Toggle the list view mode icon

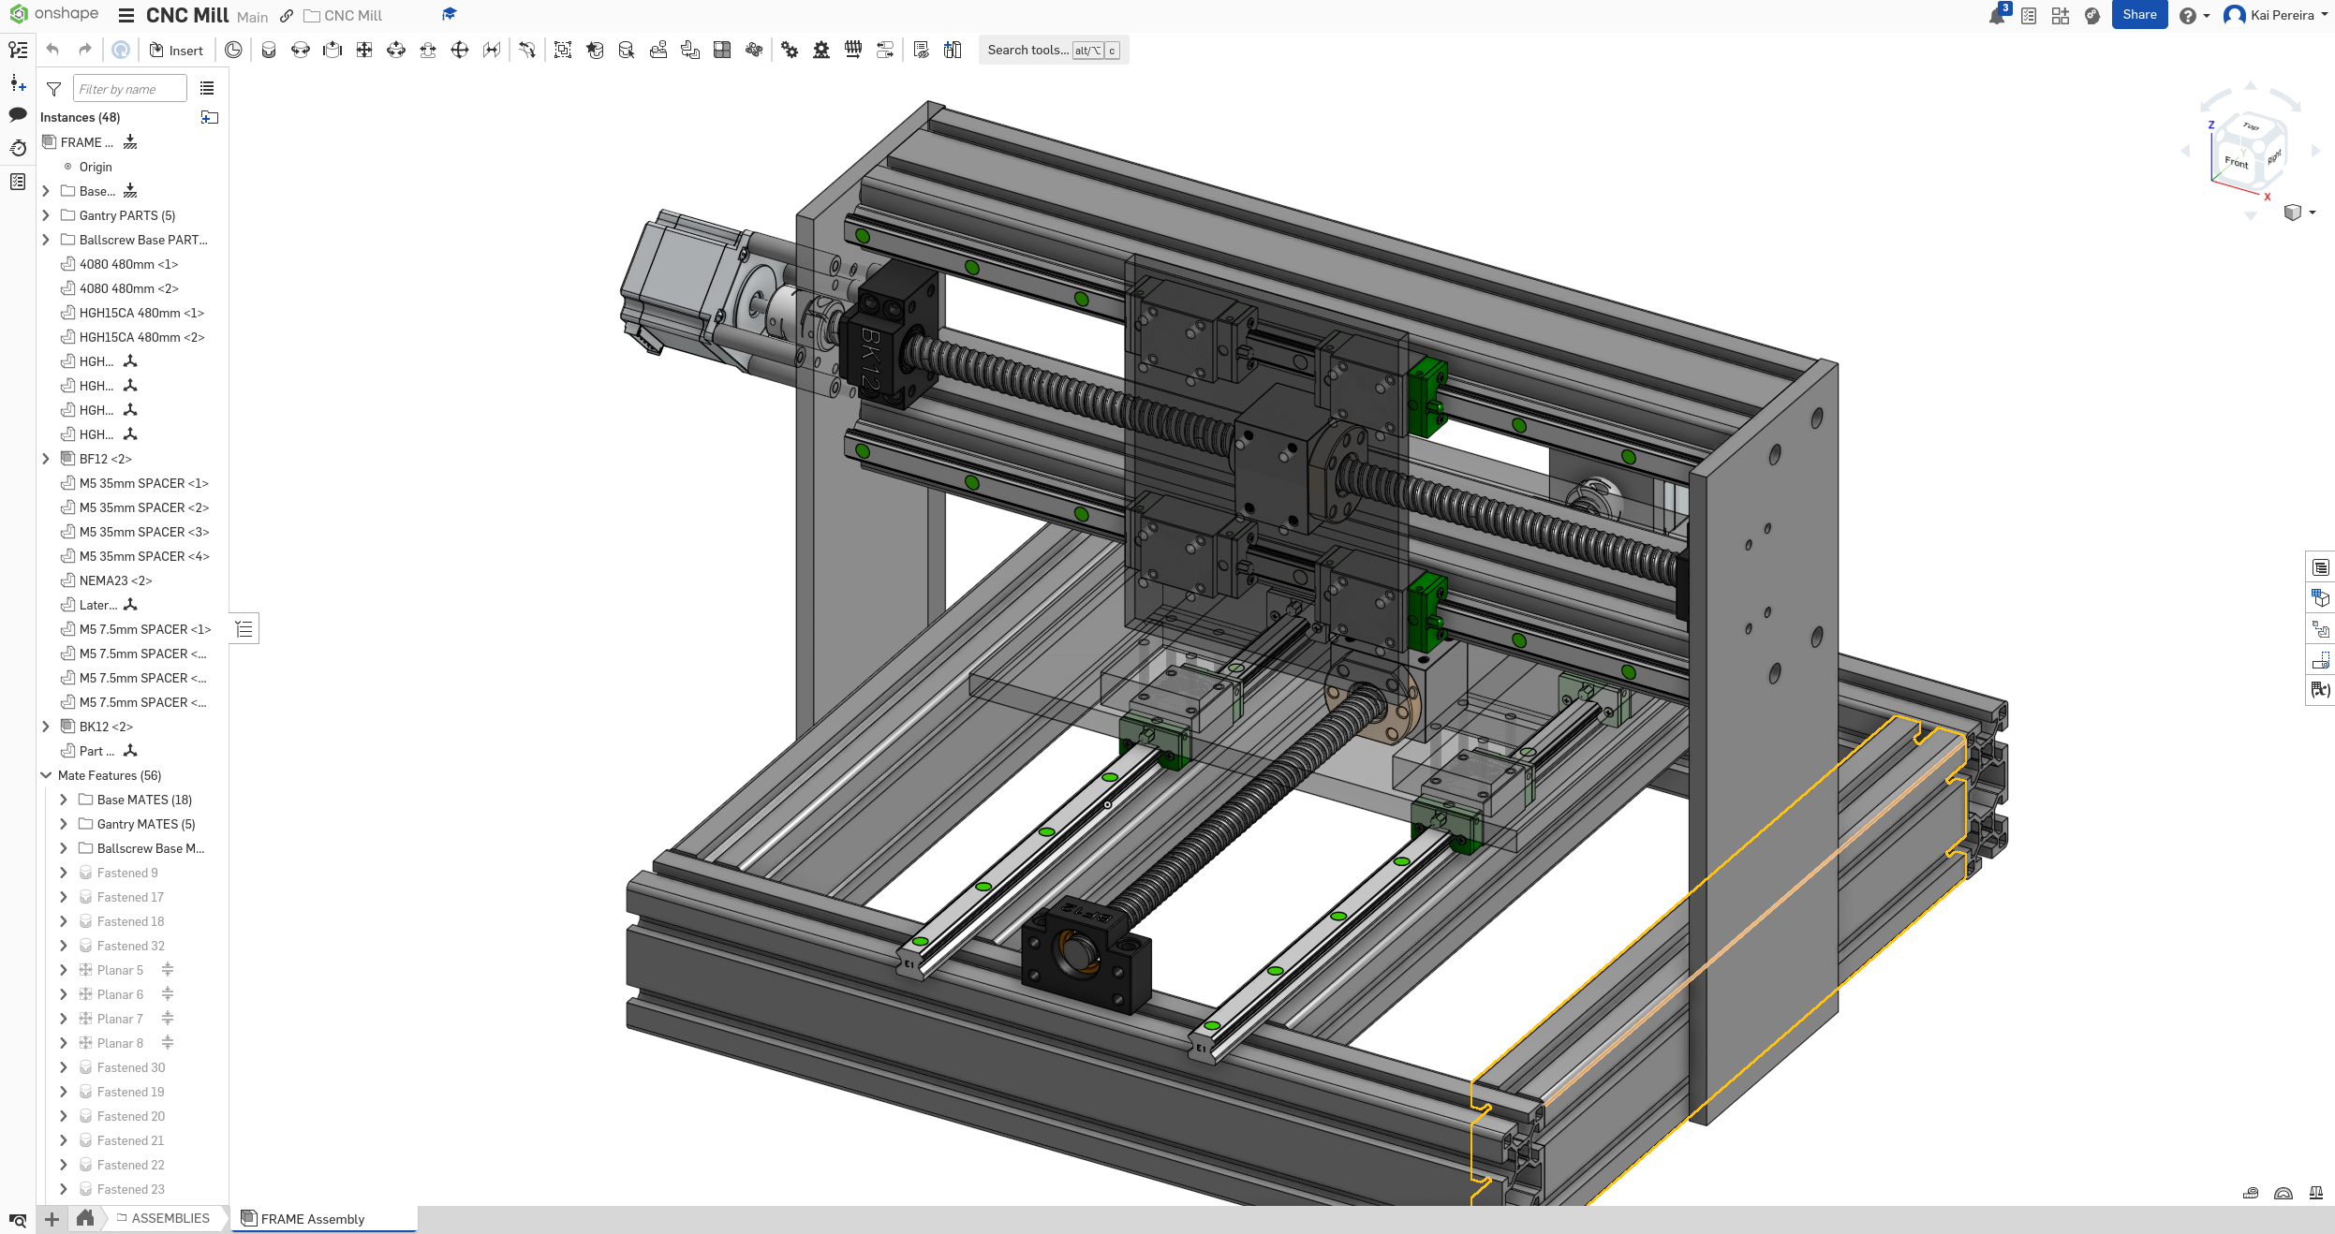207,89
